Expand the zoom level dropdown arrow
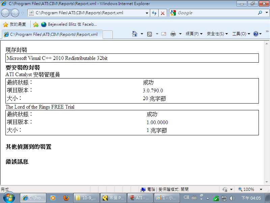Screen dimensions: 270x203 [x=261, y=189]
